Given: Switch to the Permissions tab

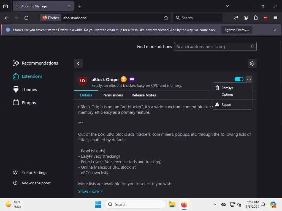Looking at the screenshot, I should point(113,95).
